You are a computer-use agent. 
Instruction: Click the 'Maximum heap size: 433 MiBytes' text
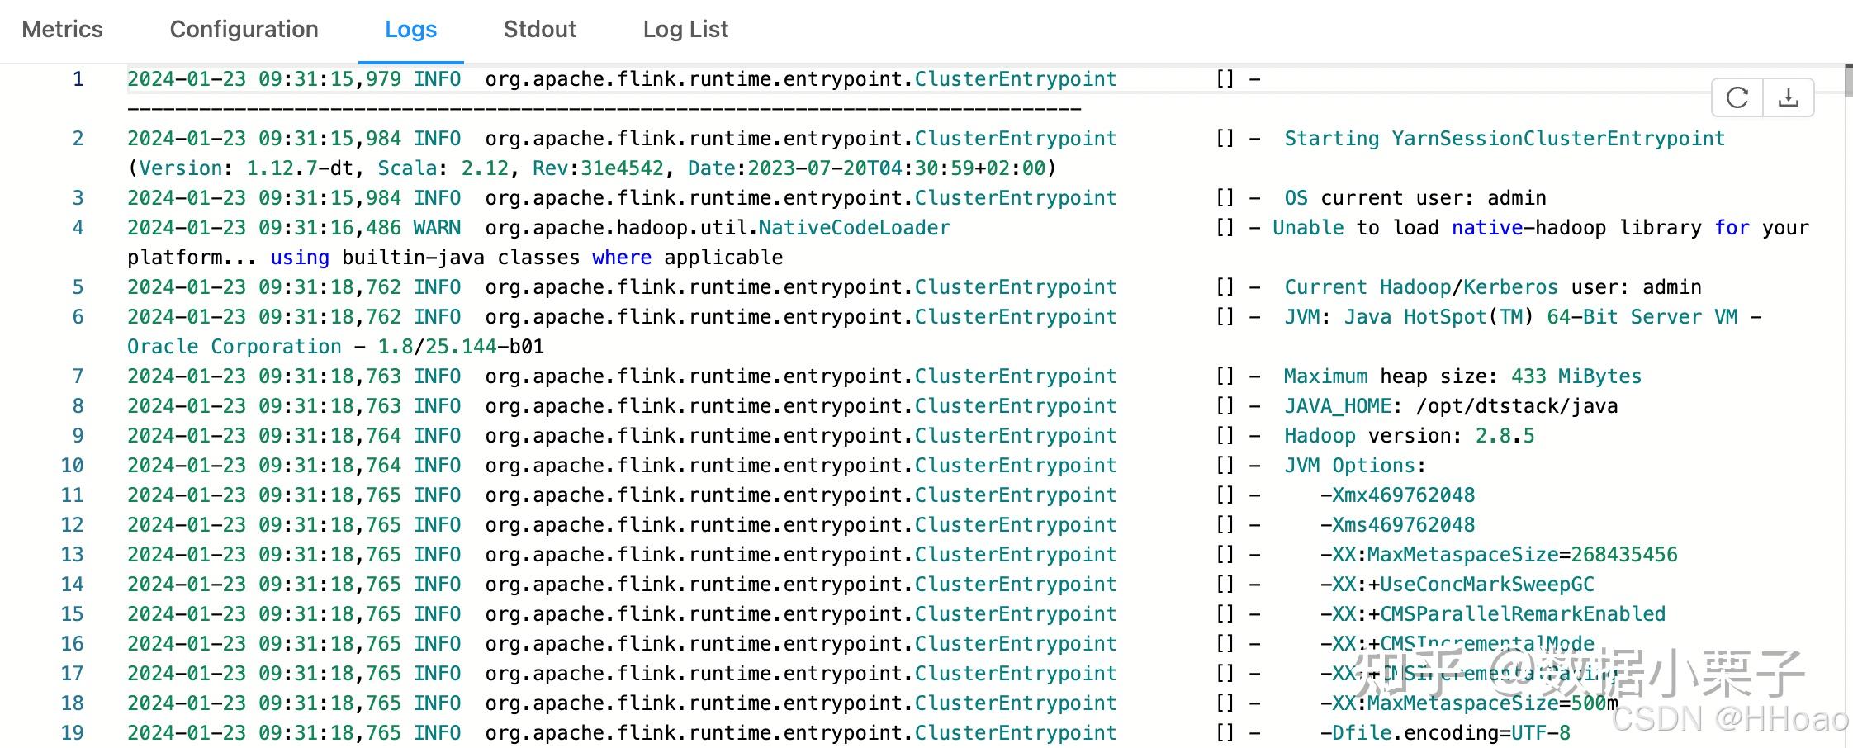[1462, 376]
